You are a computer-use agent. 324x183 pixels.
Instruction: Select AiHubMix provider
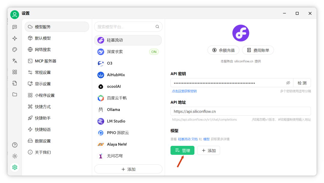coord(128,75)
